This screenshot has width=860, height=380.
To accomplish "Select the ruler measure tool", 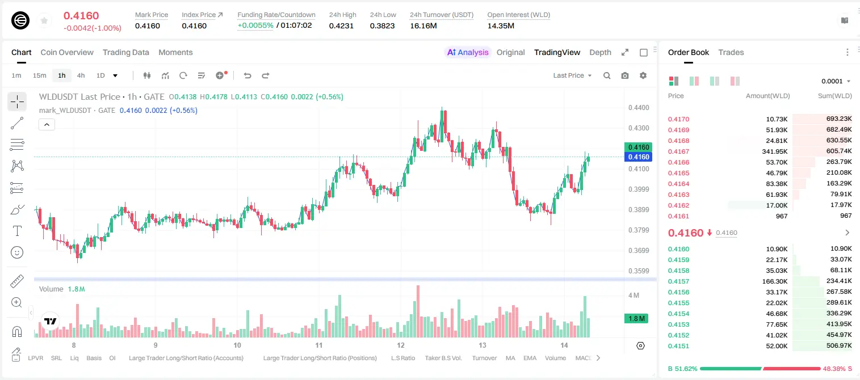I will 17,281.
